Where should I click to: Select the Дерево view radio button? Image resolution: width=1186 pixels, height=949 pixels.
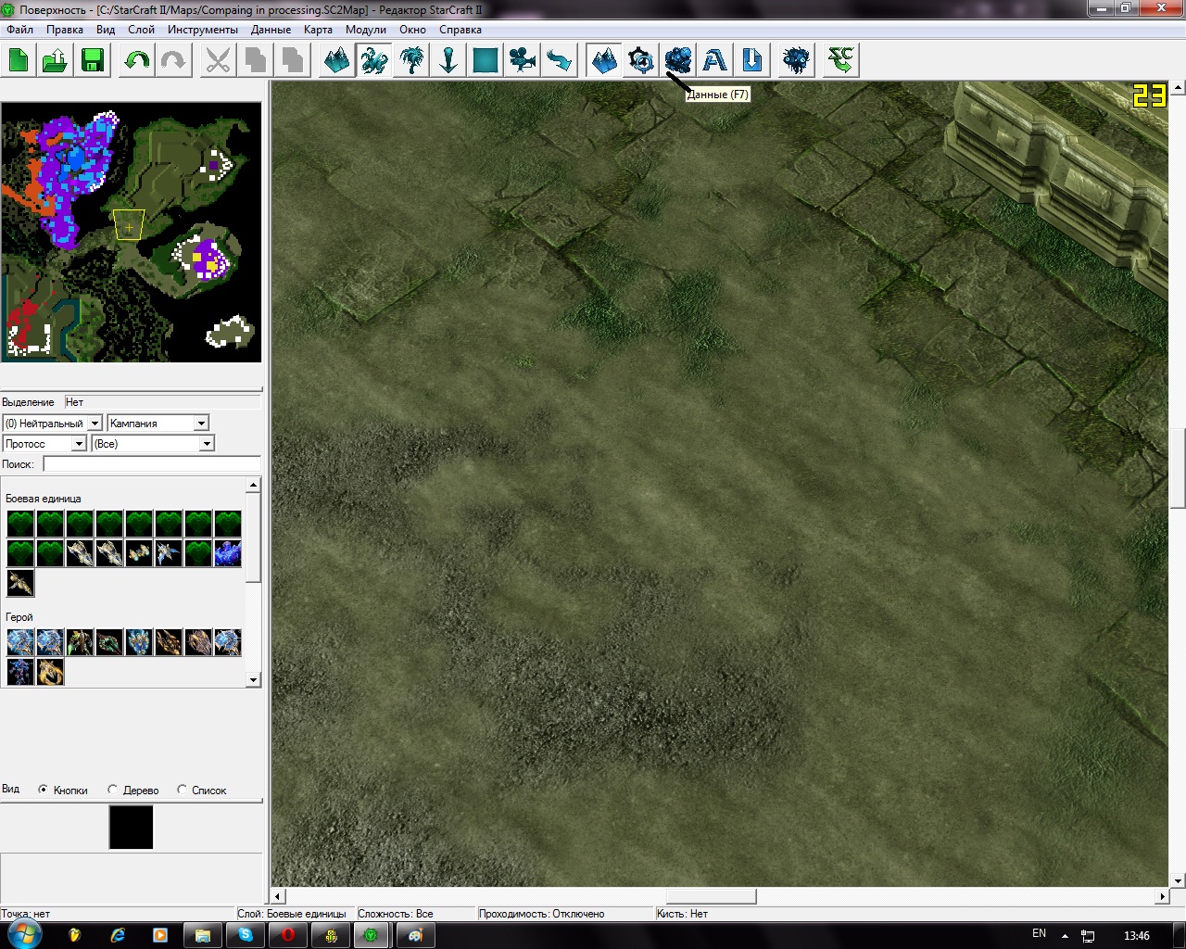[112, 790]
